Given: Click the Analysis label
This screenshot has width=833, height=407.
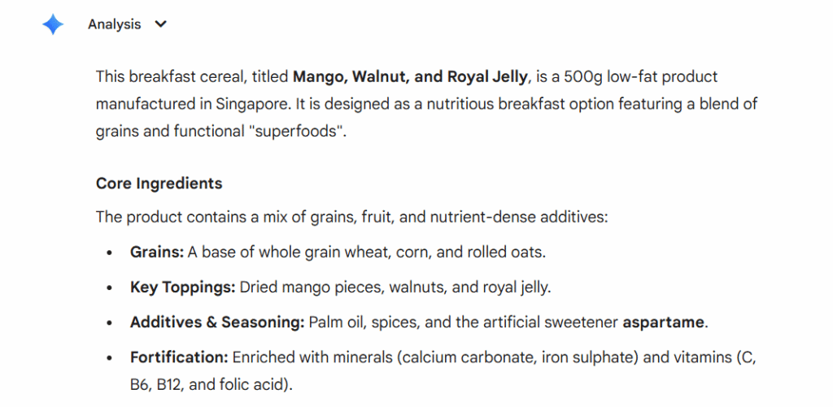Looking at the screenshot, I should click(115, 24).
